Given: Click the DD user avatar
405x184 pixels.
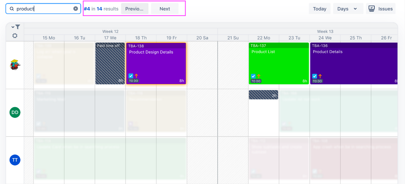Looking at the screenshot, I should pos(15,112).
